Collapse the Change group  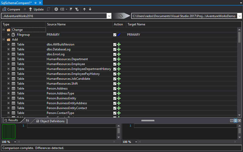[4, 30]
